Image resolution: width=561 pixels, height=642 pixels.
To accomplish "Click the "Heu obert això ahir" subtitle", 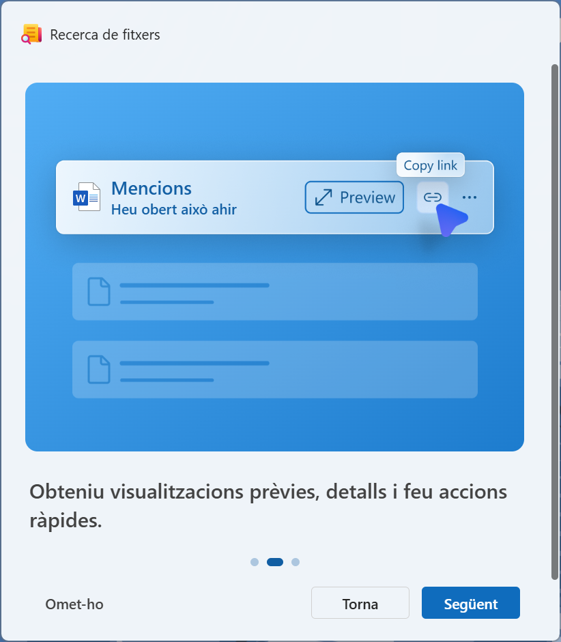I will (x=174, y=210).
